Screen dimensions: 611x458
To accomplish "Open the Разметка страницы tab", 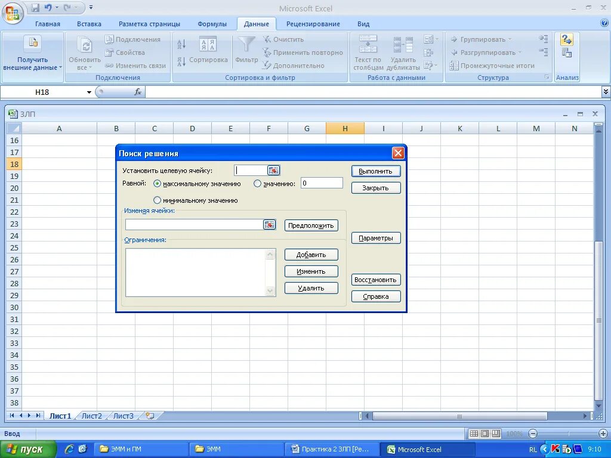I will click(149, 24).
